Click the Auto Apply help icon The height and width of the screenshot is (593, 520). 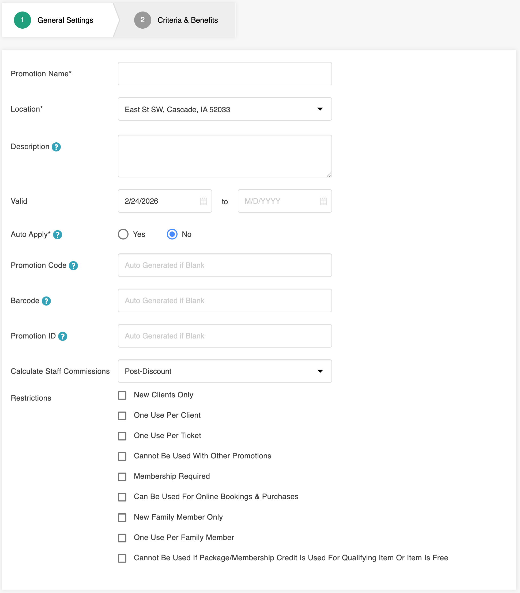58,235
